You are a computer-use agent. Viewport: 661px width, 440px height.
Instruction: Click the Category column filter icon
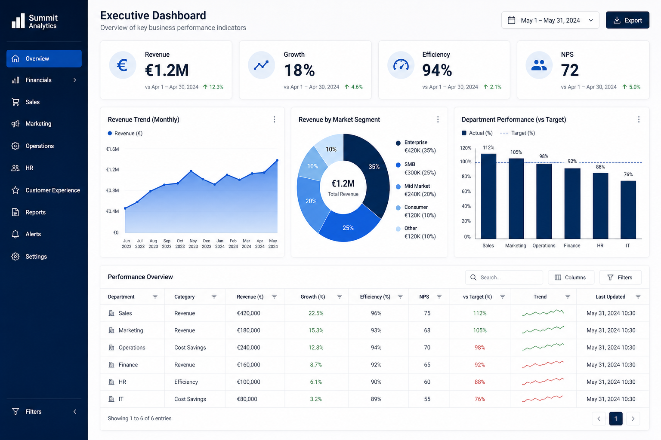(x=214, y=297)
